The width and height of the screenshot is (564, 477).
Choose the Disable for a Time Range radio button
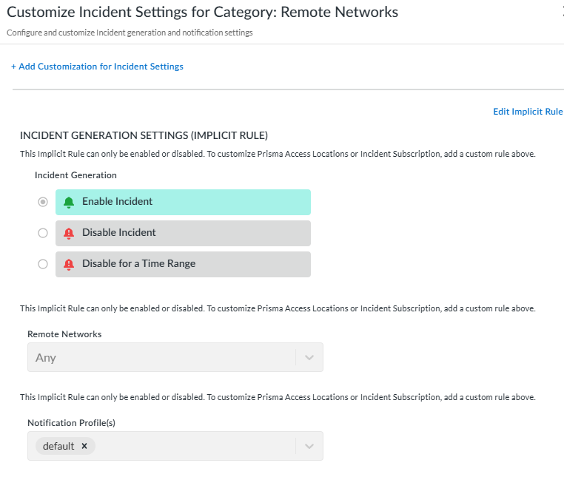[x=43, y=264]
